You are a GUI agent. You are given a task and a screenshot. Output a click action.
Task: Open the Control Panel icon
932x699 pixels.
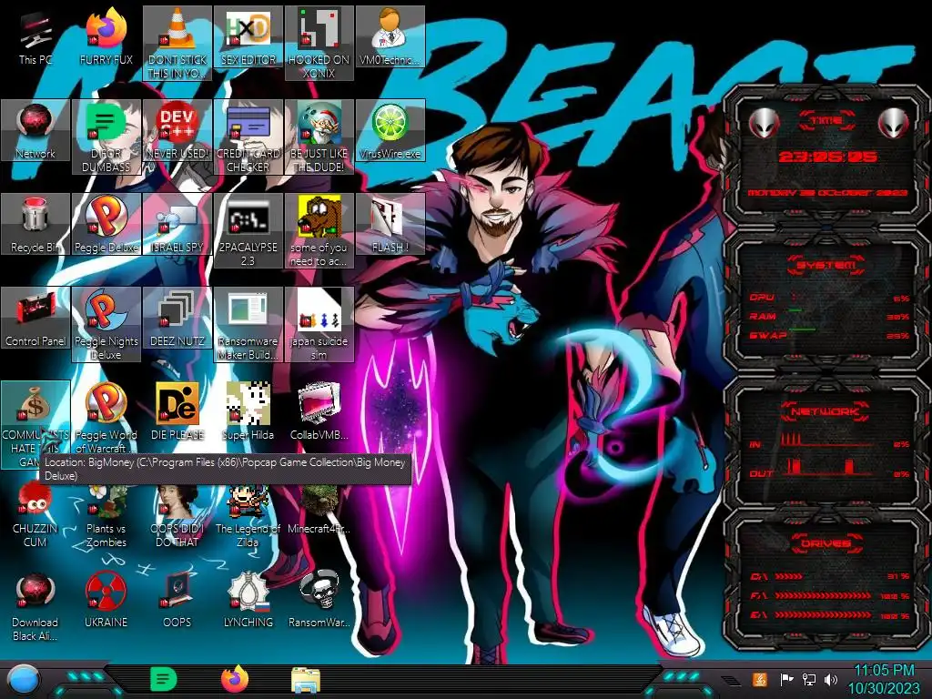point(35,318)
